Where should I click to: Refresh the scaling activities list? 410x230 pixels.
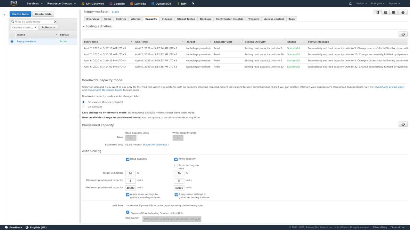(x=403, y=34)
